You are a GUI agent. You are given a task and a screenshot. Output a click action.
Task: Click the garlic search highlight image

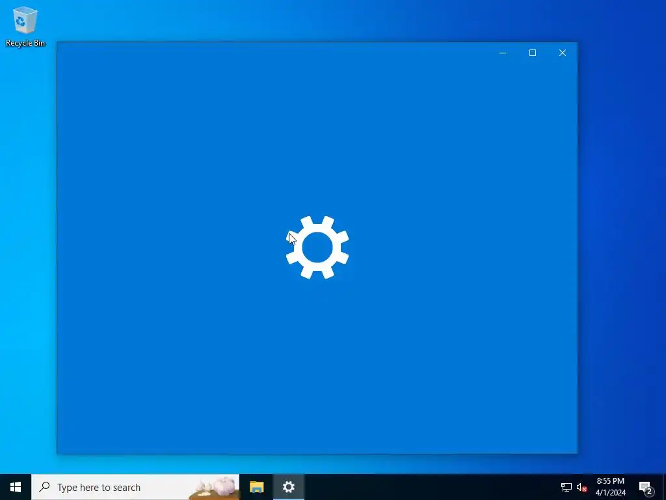point(213,487)
